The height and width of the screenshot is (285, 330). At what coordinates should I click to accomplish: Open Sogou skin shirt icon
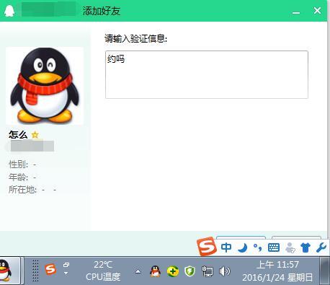306,247
